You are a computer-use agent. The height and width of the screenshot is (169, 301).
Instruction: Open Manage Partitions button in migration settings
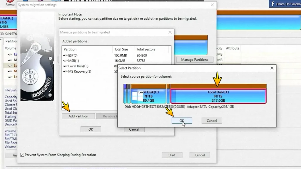tap(195, 60)
